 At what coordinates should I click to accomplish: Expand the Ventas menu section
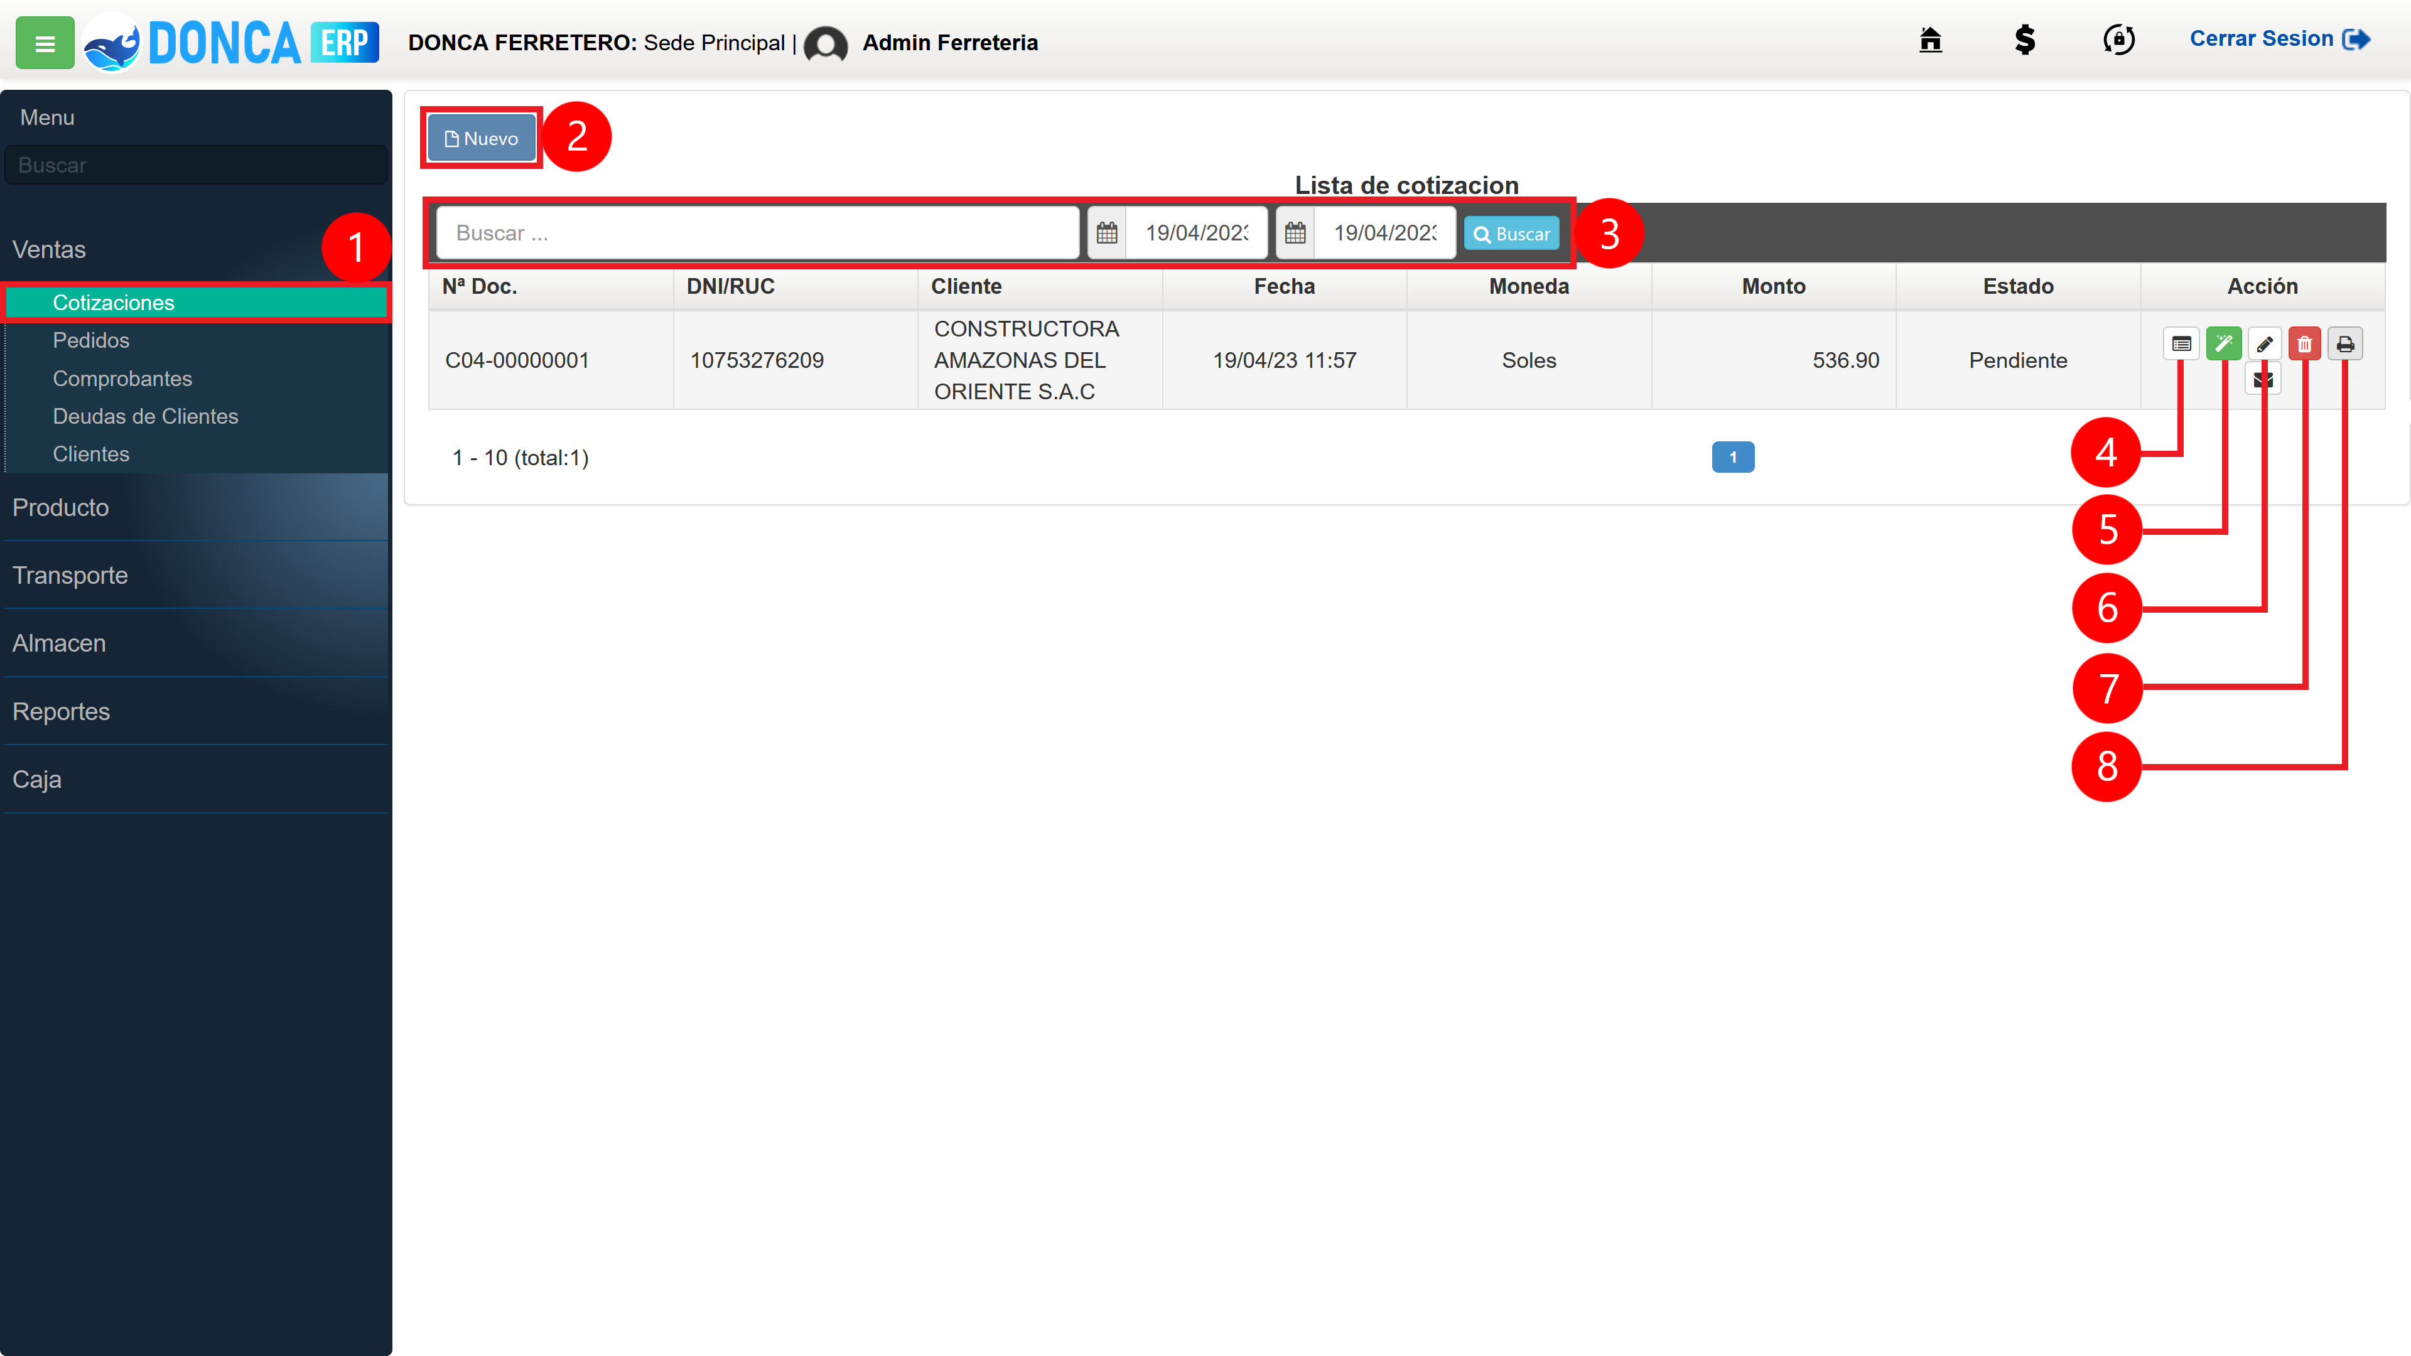196,250
